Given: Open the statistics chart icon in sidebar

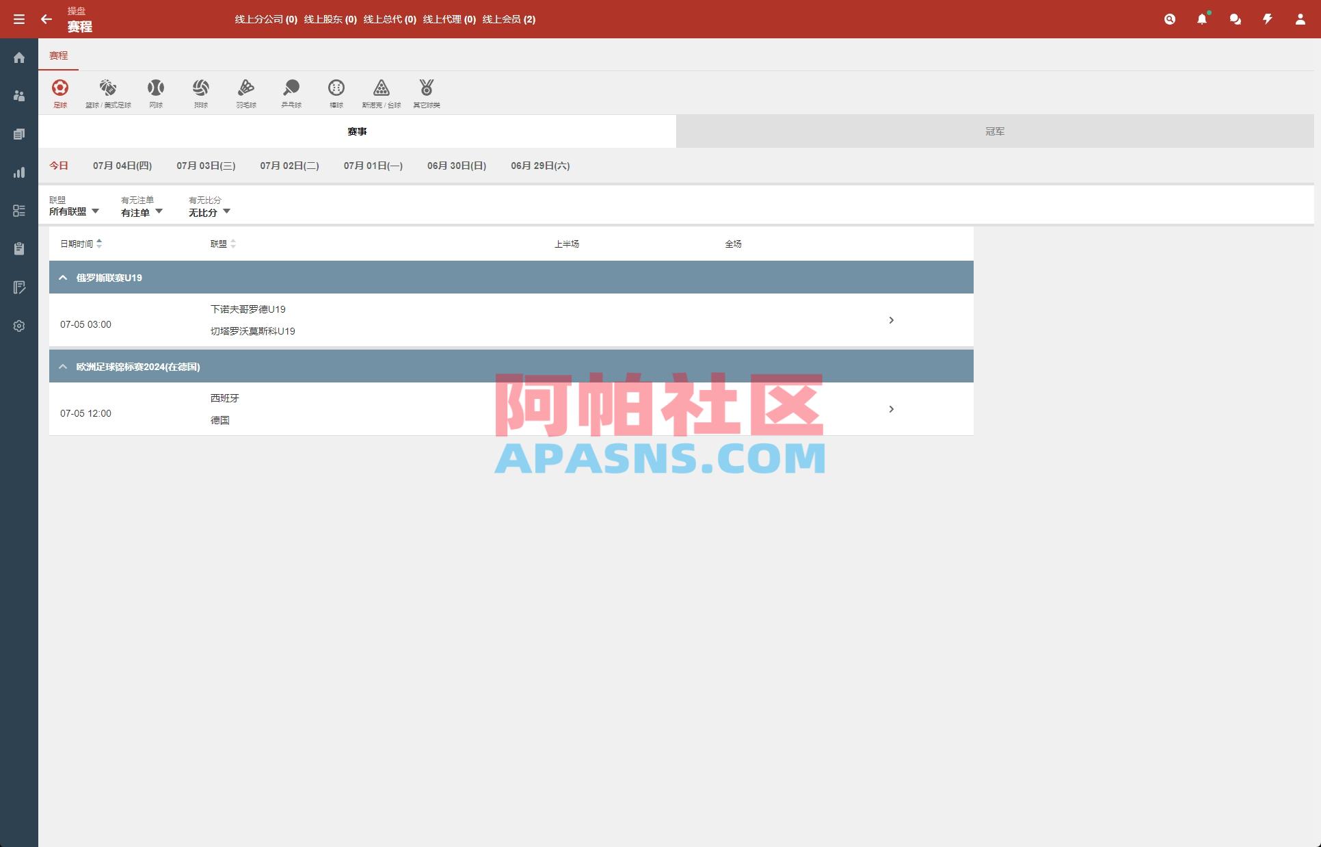Looking at the screenshot, I should 19,172.
